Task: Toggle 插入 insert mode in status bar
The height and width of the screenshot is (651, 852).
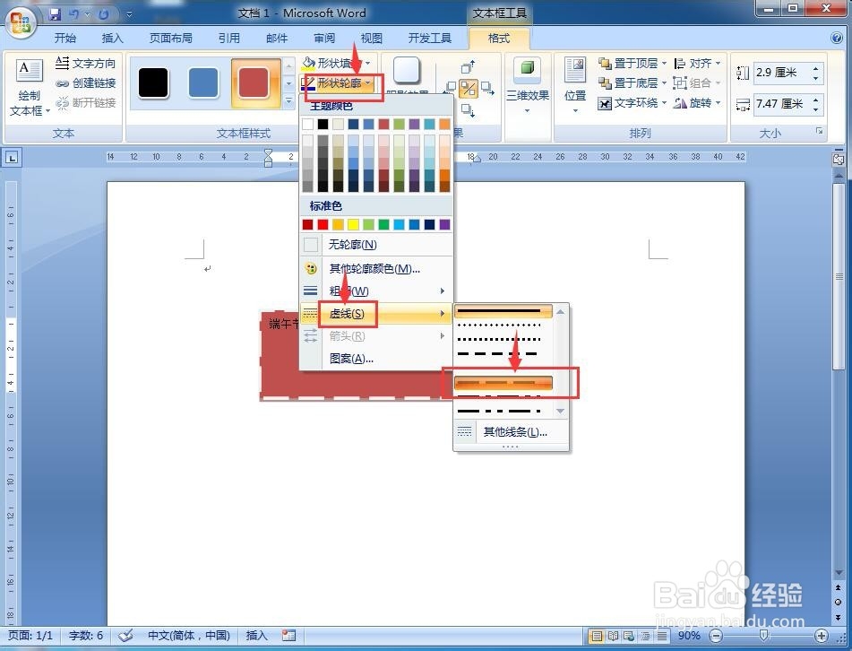Action: click(x=256, y=635)
